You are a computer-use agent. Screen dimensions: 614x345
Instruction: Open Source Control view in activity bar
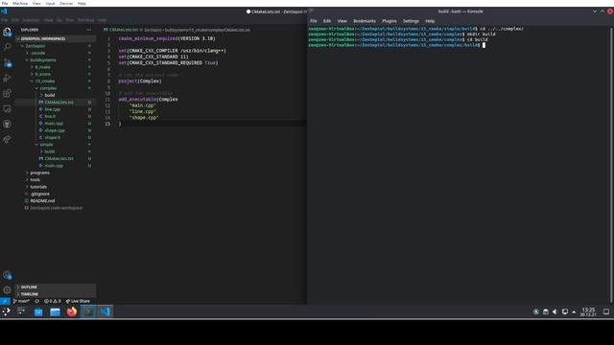7,62
